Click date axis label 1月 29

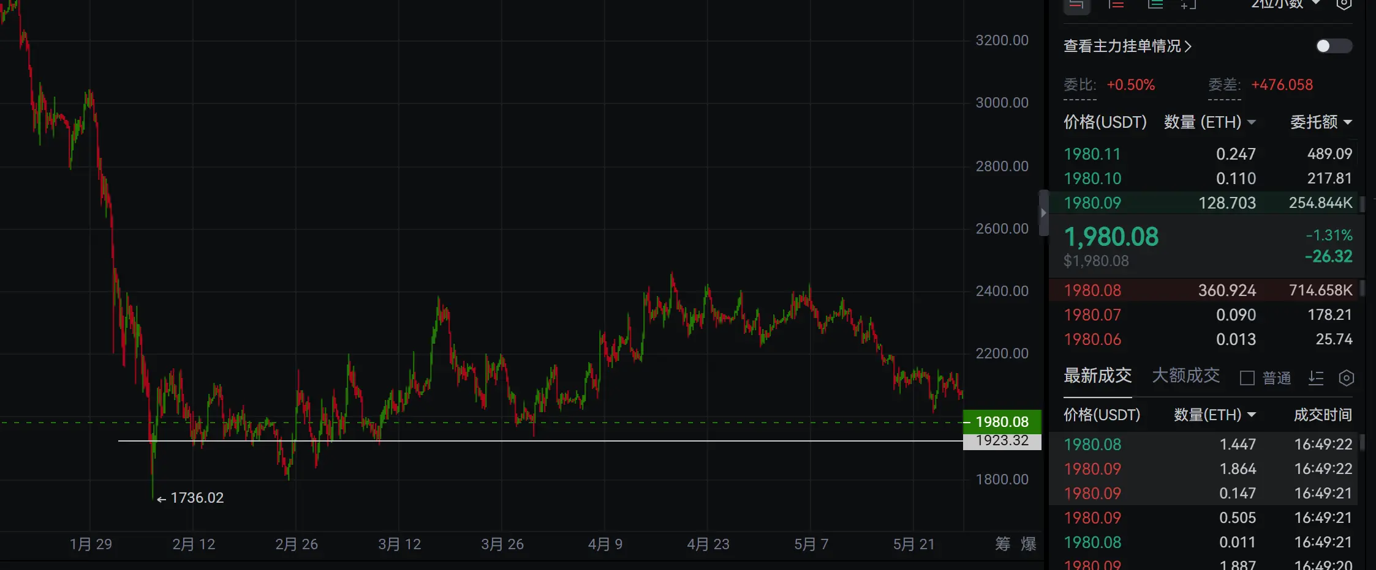91,544
